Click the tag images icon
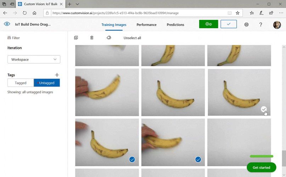This screenshot has width=286, height=177. (109, 38)
